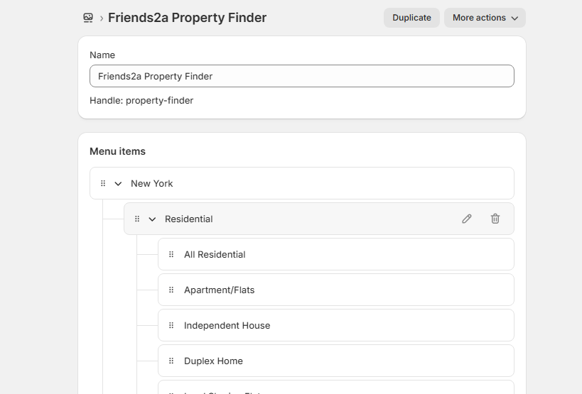Viewport: 582px width, 394px height.
Task: Collapse the New York menu item
Action: (118, 183)
